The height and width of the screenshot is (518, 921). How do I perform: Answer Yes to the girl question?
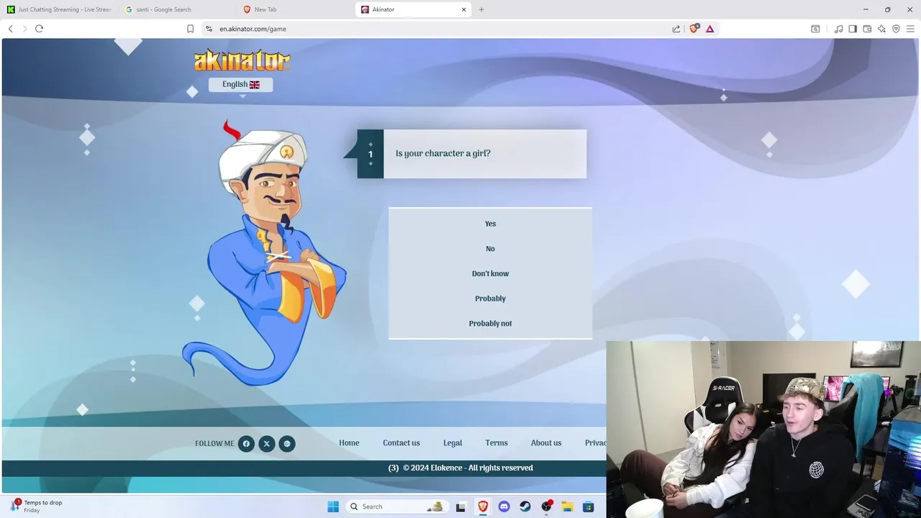[x=490, y=224]
